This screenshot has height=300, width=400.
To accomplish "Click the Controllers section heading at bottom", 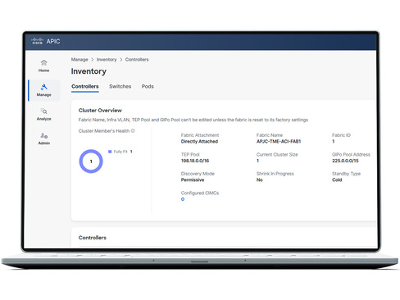I will point(93,238).
